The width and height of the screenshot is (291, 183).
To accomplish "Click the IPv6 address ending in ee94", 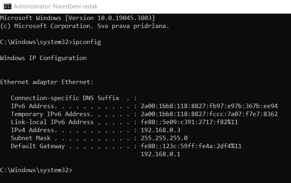I will click(209, 106).
